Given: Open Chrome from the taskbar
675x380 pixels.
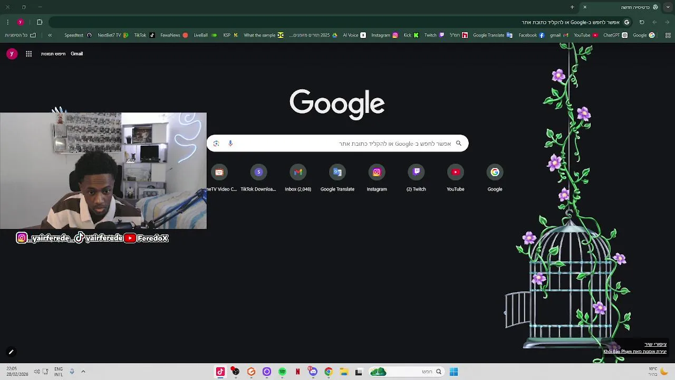Looking at the screenshot, I should pos(329,372).
